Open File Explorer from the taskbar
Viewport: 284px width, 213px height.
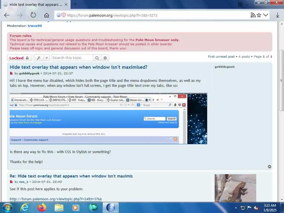click(59, 207)
